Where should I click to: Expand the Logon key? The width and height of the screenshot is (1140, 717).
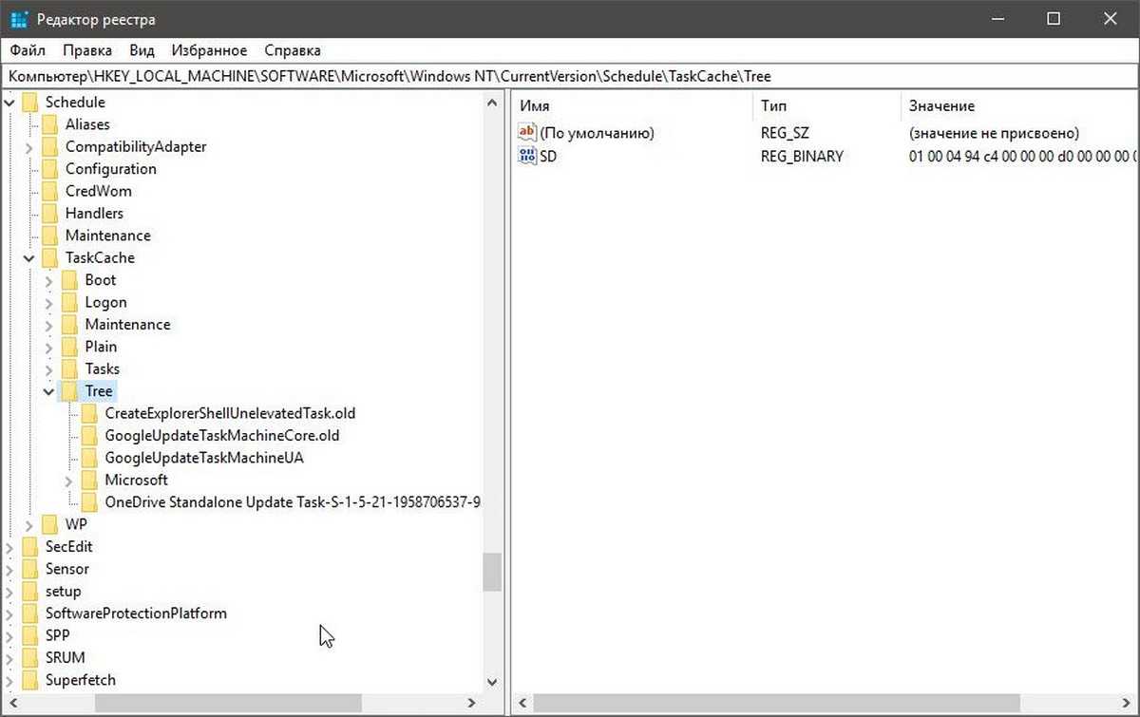tap(49, 303)
